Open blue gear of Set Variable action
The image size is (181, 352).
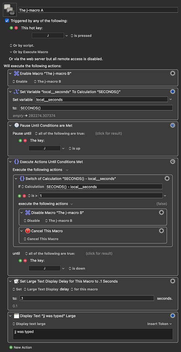click(x=173, y=92)
